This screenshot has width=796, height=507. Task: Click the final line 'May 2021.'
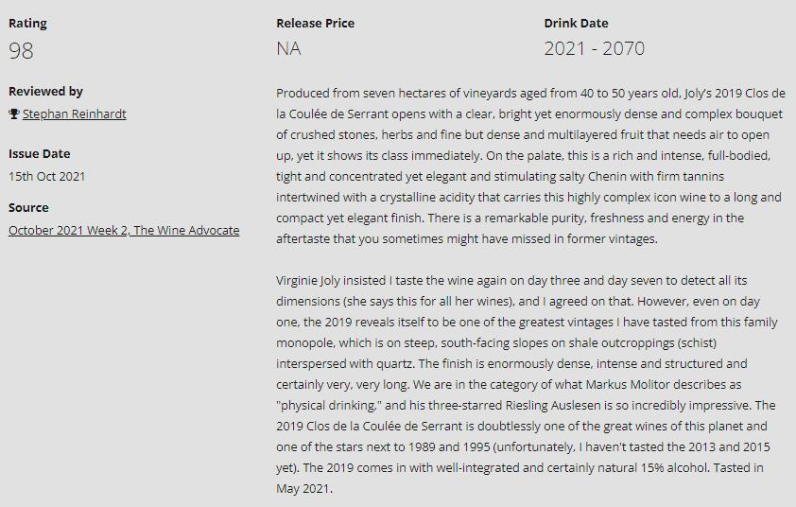304,489
